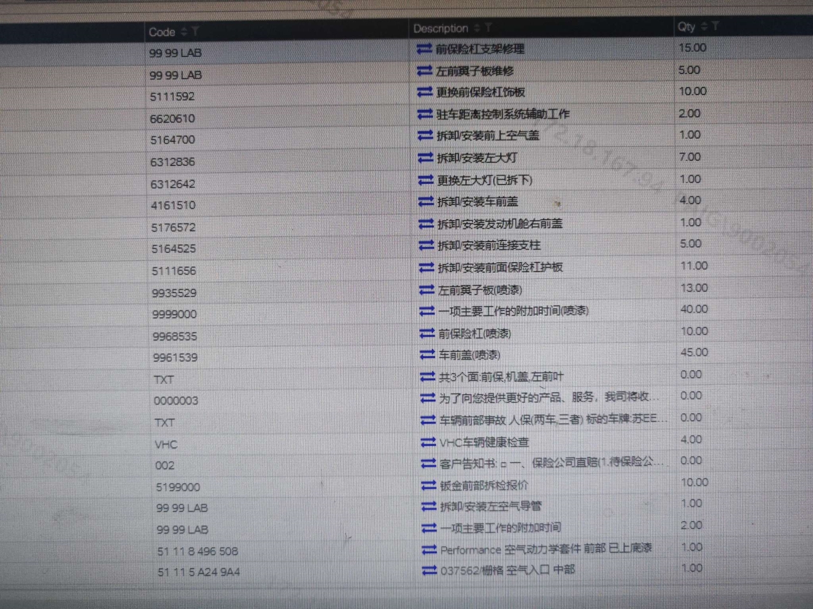Click the swap icon beside 共3个面:前保,机盖,左前叶
Screen dimensions: 813x609
point(427,377)
